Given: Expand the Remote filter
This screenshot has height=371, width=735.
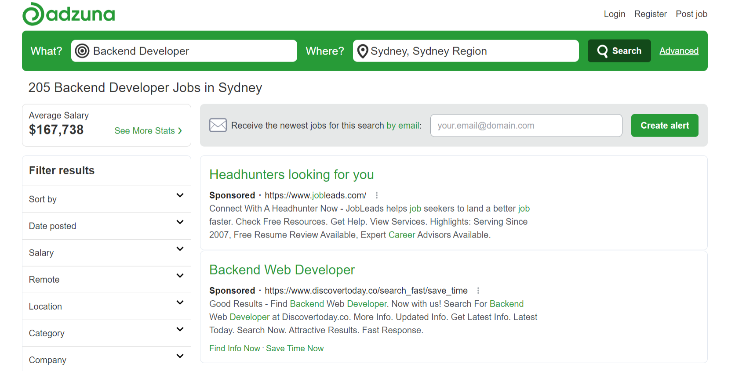Looking at the screenshot, I should click(106, 280).
